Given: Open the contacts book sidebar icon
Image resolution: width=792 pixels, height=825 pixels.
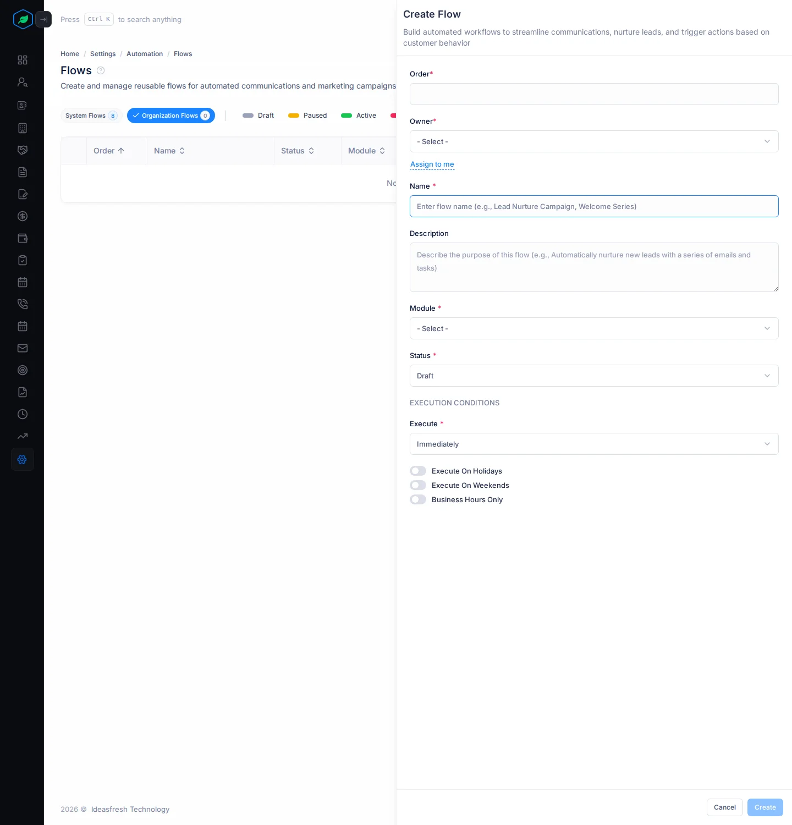Looking at the screenshot, I should (x=23, y=105).
